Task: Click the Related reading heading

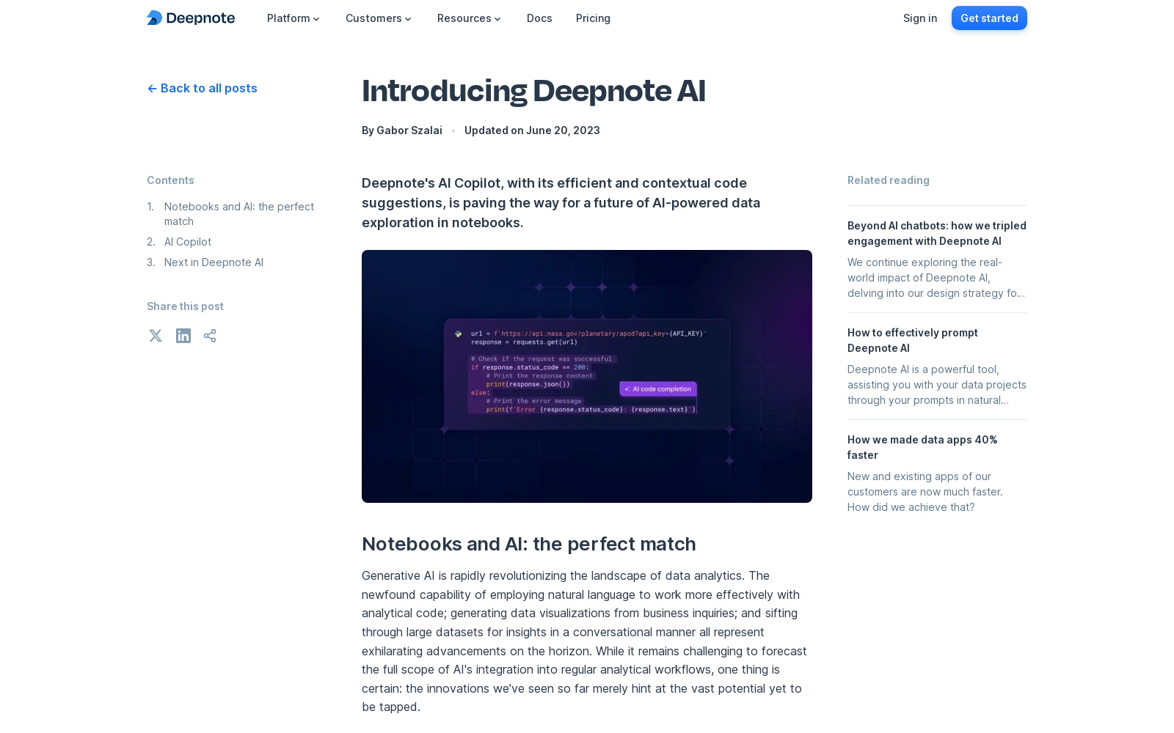Action: pyautogui.click(x=889, y=180)
